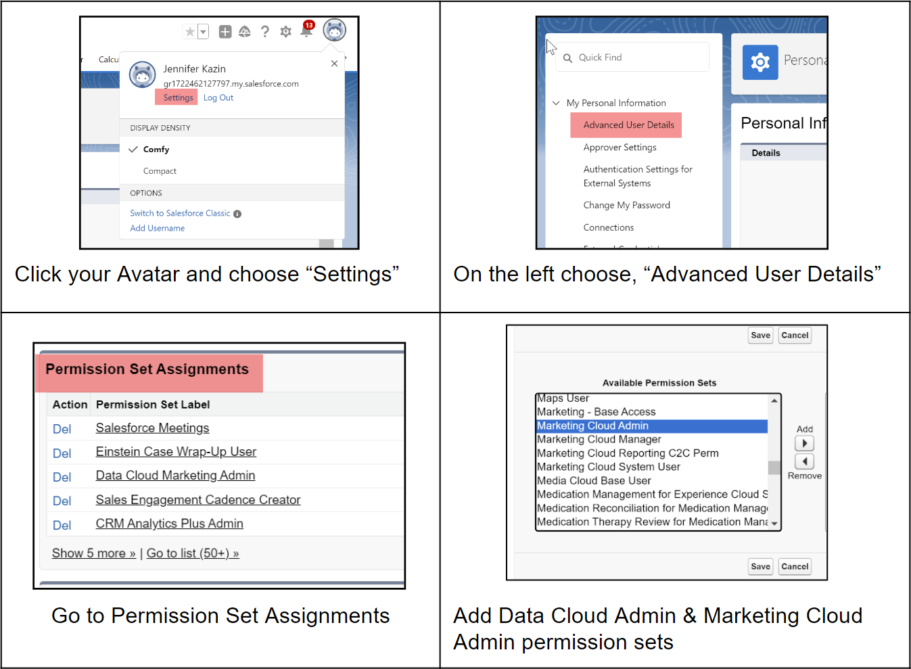Collapse the My Personal Information section

click(556, 103)
